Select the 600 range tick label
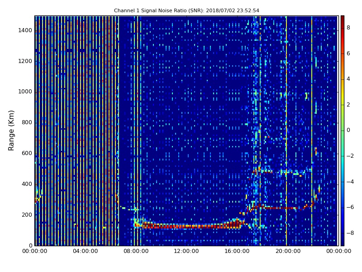Image resolution: width=362 pixels, height=272 pixels. (27, 153)
